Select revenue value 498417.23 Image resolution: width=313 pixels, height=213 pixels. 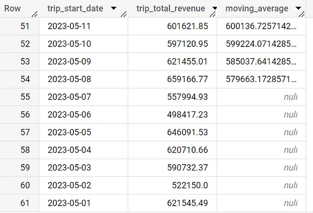coord(187,115)
